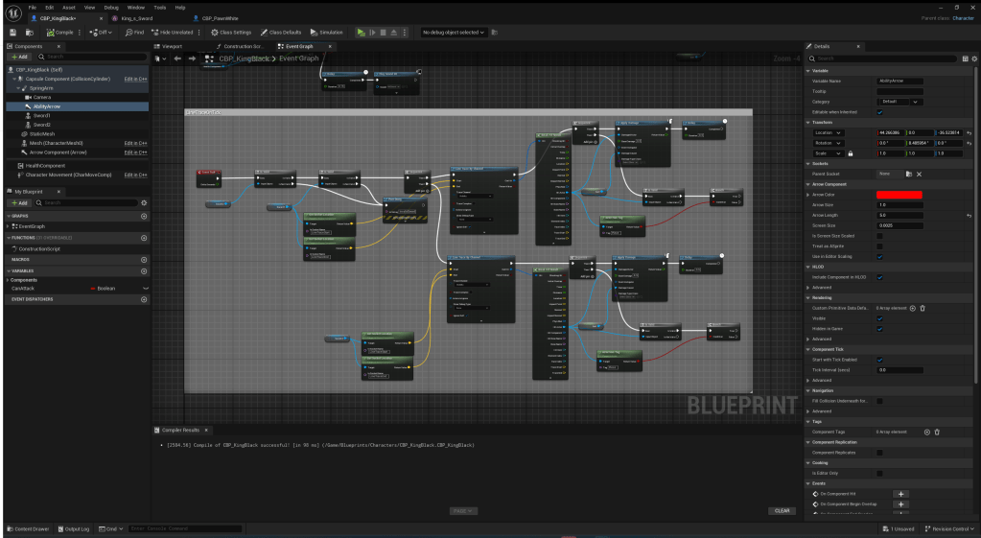The height and width of the screenshot is (538, 981).
Task: Click the Clear button in Compiler Results
Action: [782, 510]
